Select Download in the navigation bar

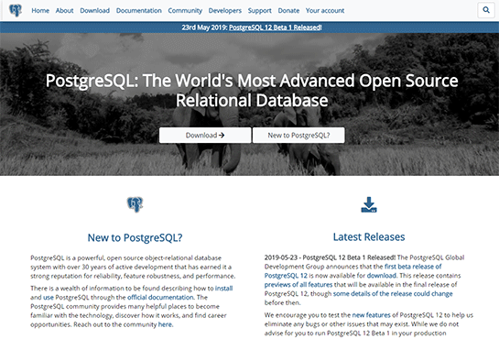point(95,10)
